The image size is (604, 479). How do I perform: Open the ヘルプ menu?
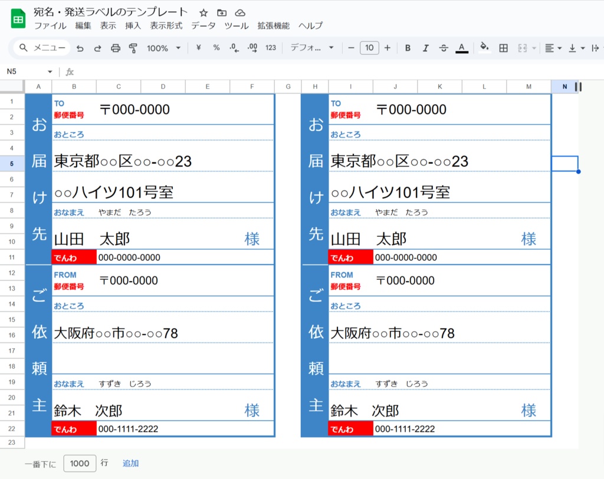[x=310, y=26]
